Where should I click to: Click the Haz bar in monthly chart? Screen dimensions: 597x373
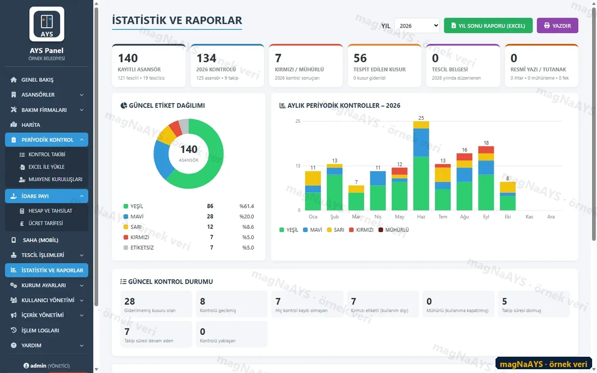[421, 166]
